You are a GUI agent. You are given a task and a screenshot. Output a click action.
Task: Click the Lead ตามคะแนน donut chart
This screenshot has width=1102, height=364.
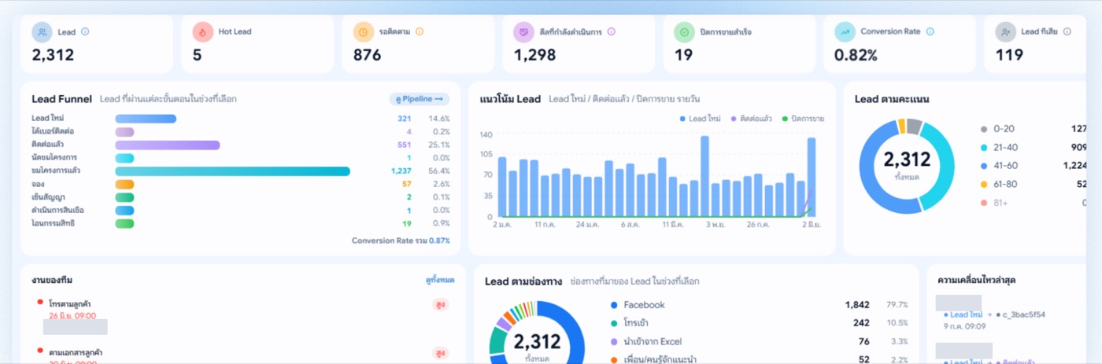[907, 167]
